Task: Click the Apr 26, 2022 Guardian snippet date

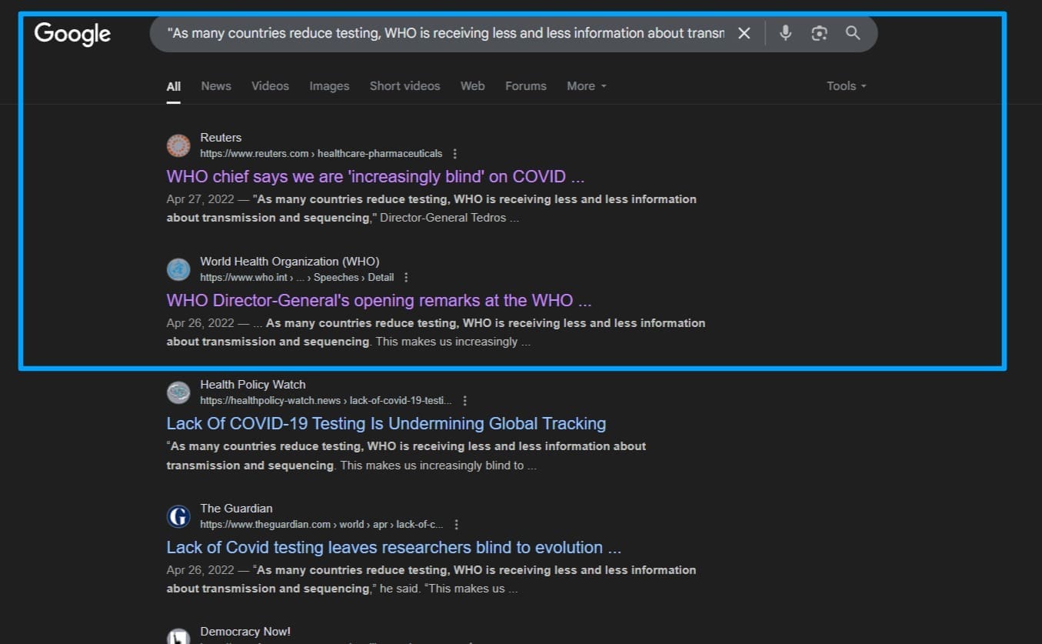Action: 200,570
